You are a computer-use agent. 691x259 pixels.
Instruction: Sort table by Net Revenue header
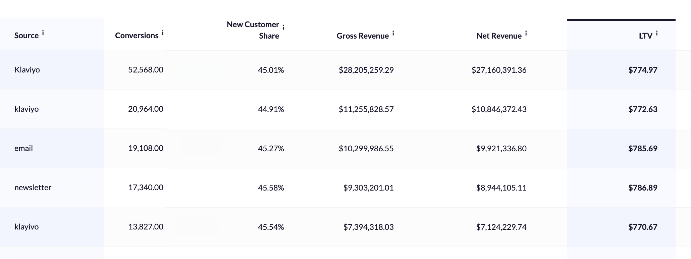point(499,36)
